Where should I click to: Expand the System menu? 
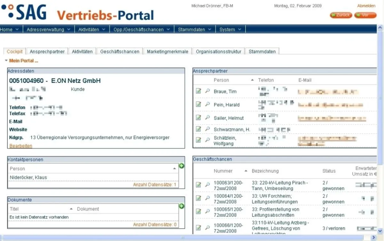tap(228, 29)
